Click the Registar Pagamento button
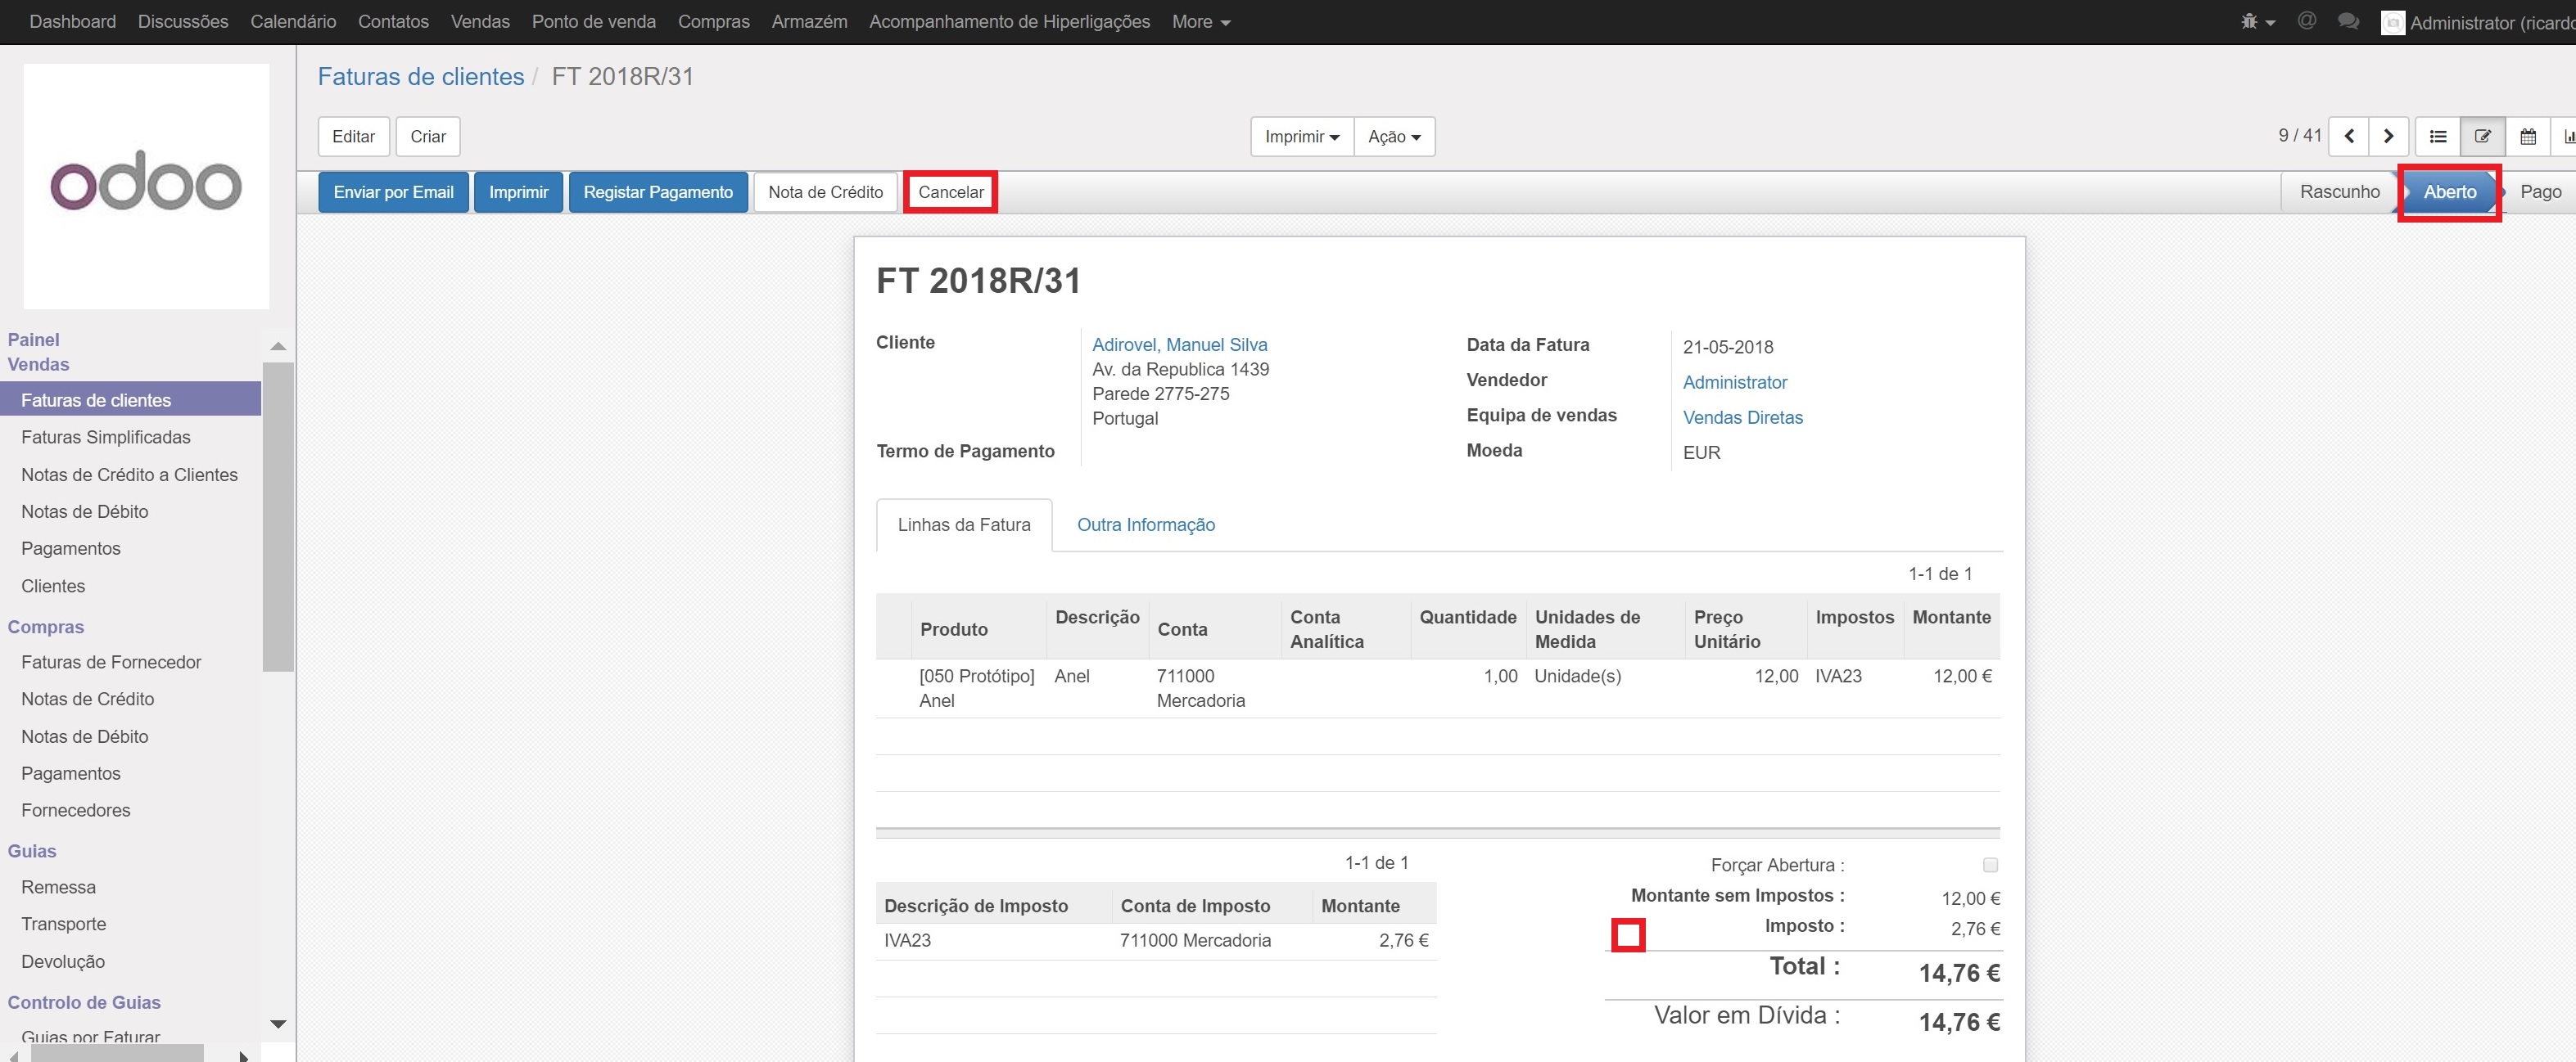Screen dimensions: 2576x1062 point(657,191)
